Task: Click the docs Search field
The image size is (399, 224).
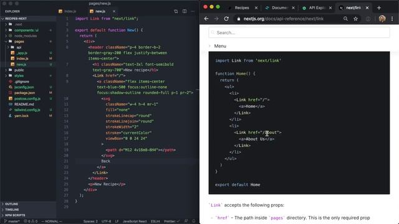Action: (299, 32)
